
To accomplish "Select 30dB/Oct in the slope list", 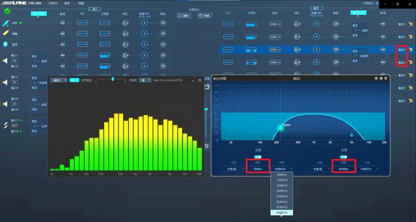I will 282,197.
